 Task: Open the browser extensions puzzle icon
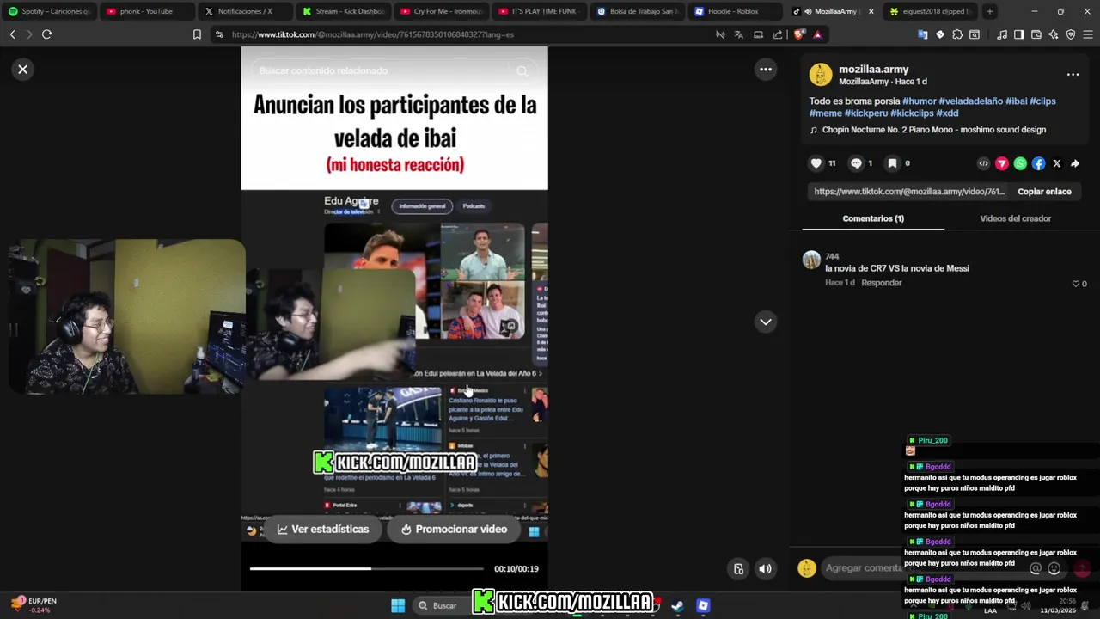click(957, 34)
